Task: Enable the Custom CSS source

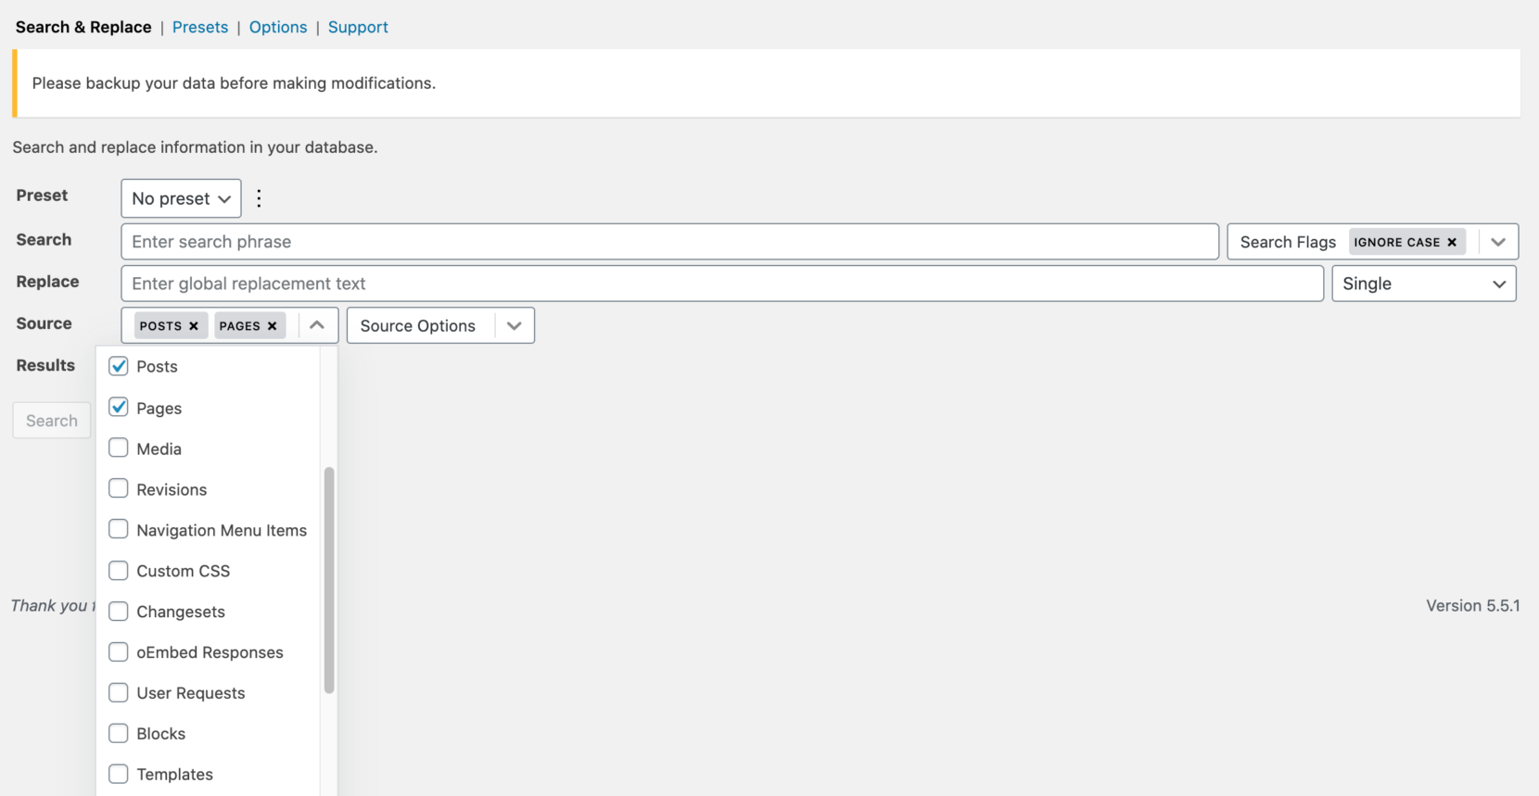Action: point(119,571)
